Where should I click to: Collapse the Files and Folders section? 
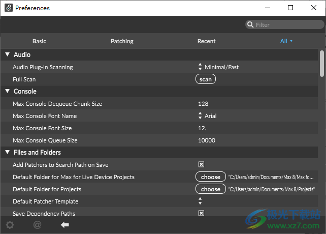(8, 152)
